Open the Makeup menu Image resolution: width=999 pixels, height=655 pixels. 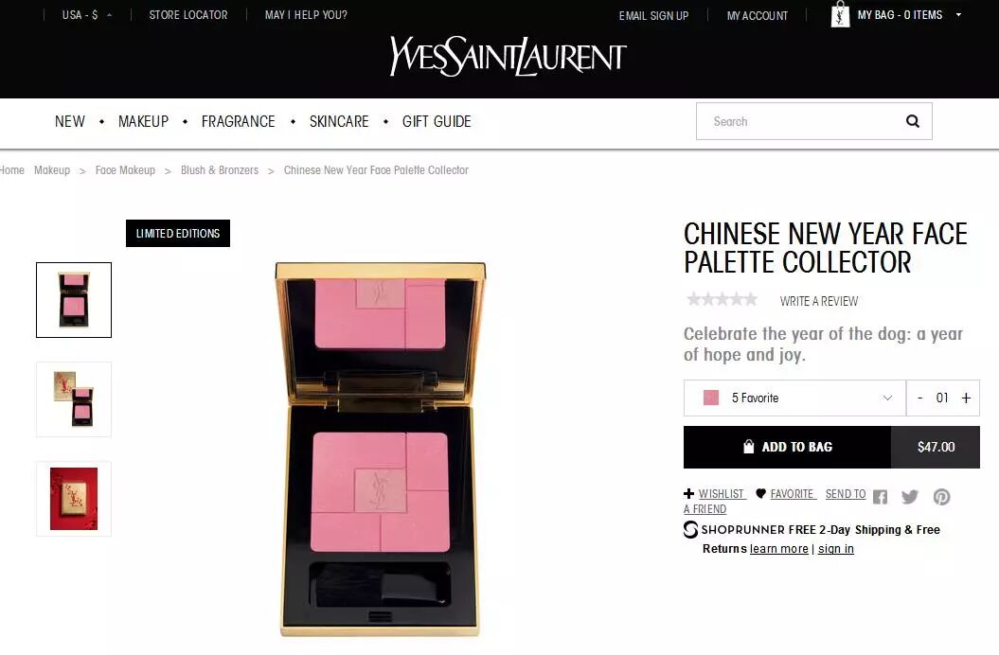point(143,121)
